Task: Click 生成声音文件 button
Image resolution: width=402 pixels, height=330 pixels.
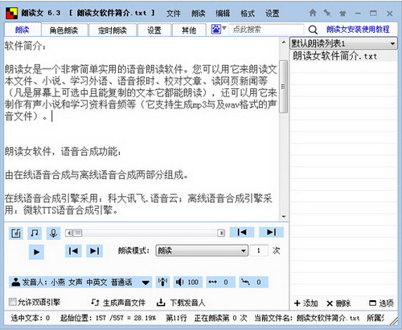Action: click(118, 303)
